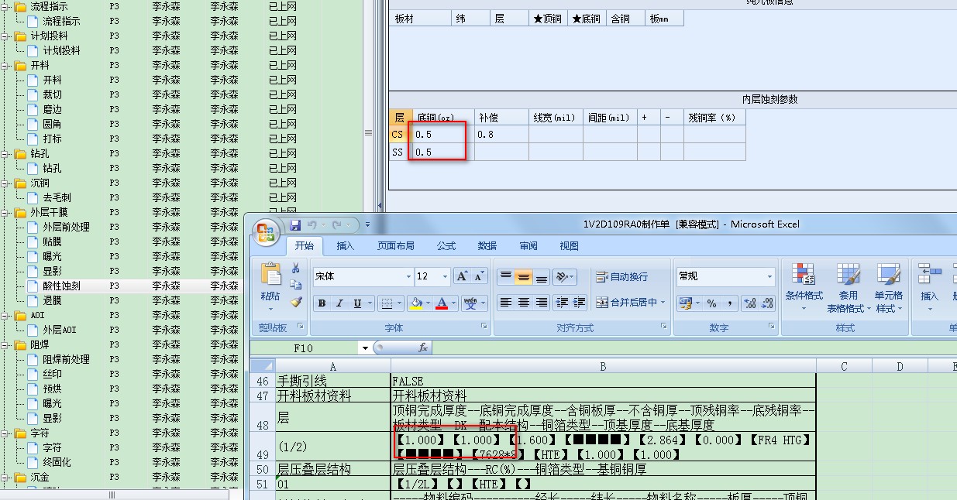Image resolution: width=957 pixels, height=500 pixels.
Task: Click the 补偿 cell with 0.8
Action: tap(501, 134)
